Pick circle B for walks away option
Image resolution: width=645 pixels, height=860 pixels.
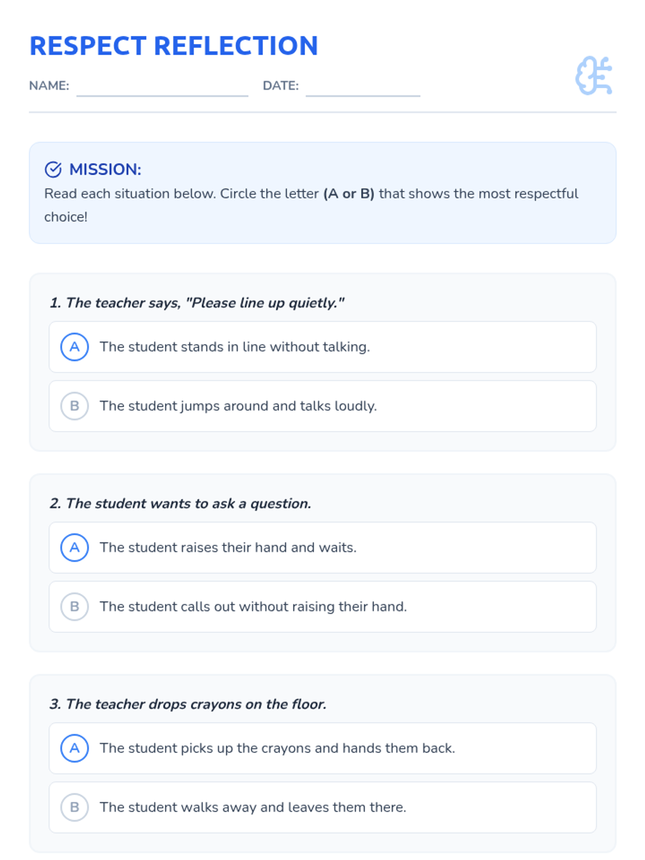coord(75,807)
